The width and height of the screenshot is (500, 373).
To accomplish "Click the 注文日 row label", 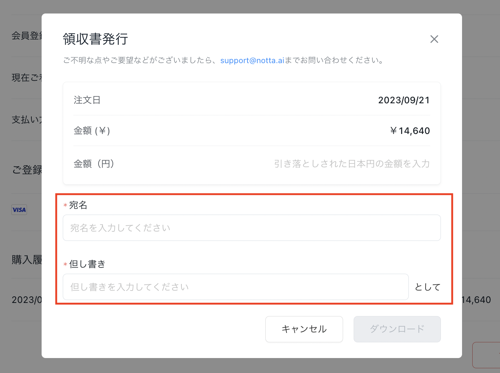I will [x=87, y=100].
